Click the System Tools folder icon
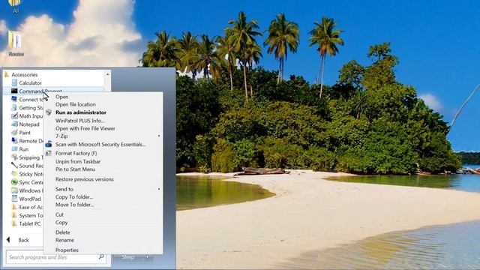 click(x=14, y=215)
